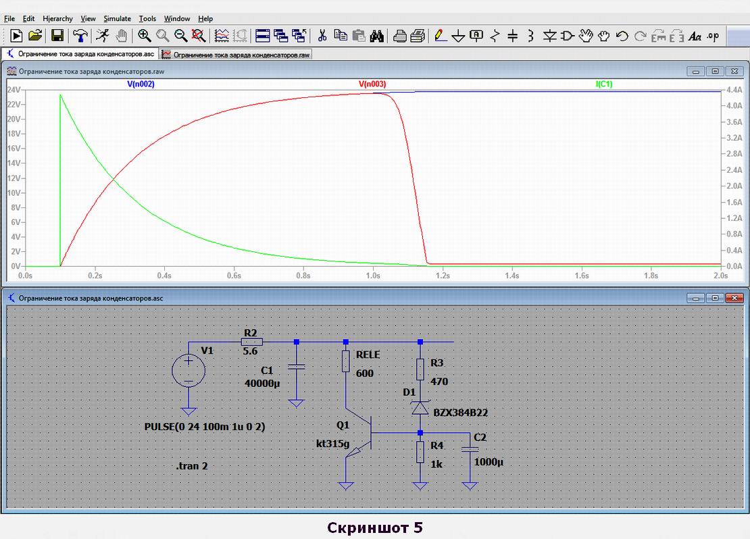Select the Move hand tool
The image size is (750, 539).
pyautogui.click(x=585, y=35)
